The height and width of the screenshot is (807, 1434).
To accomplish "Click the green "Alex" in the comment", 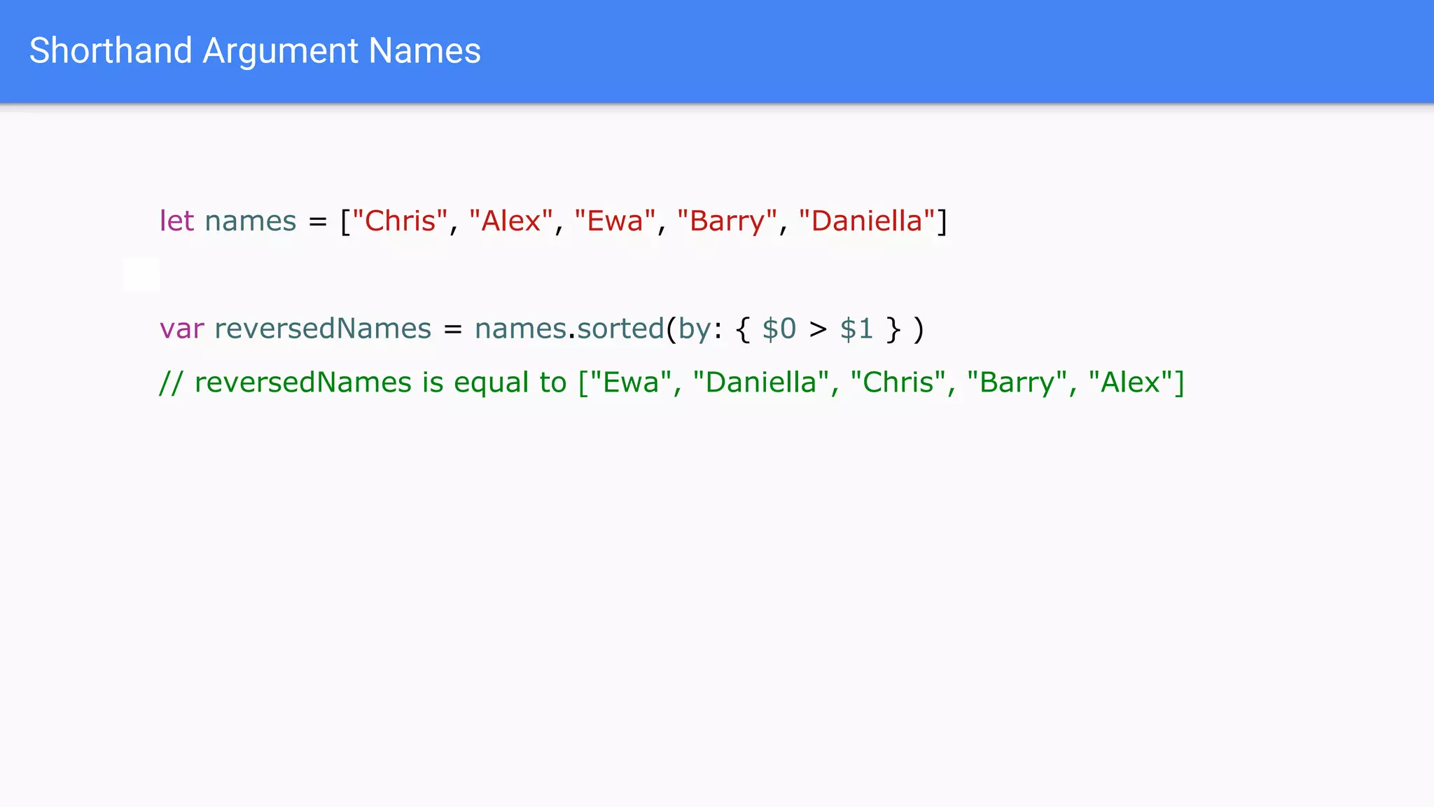I will [x=1130, y=382].
